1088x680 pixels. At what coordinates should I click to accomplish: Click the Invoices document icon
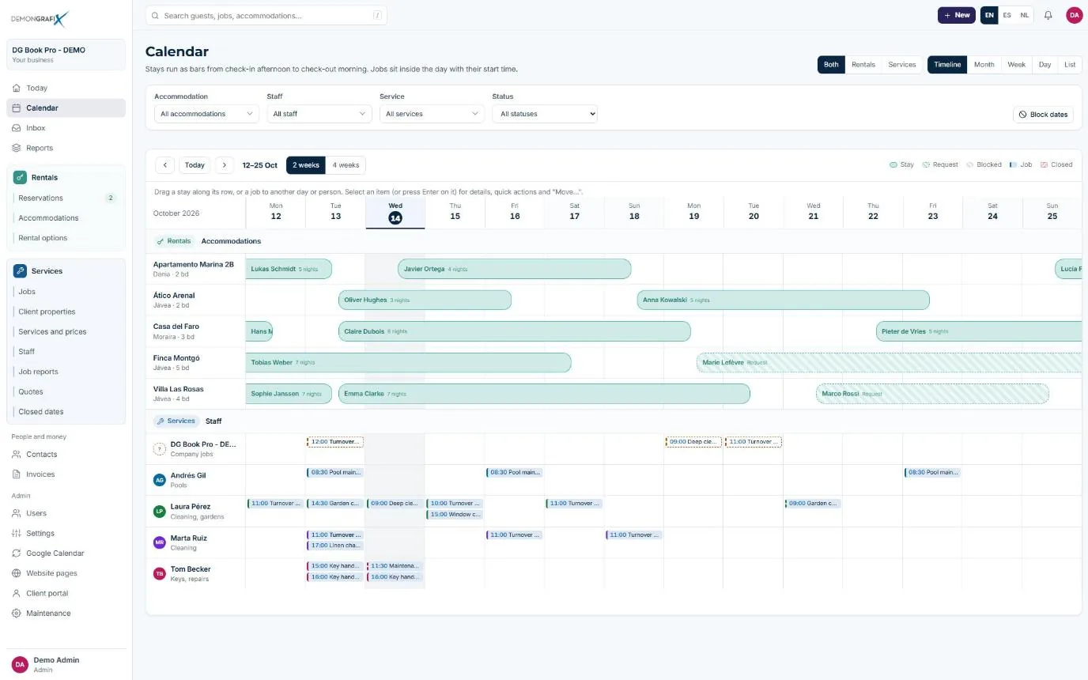click(17, 474)
